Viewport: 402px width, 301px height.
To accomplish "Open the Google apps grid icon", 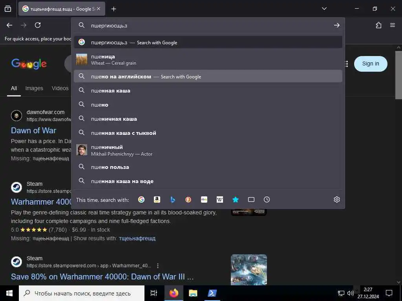I will pos(347,64).
